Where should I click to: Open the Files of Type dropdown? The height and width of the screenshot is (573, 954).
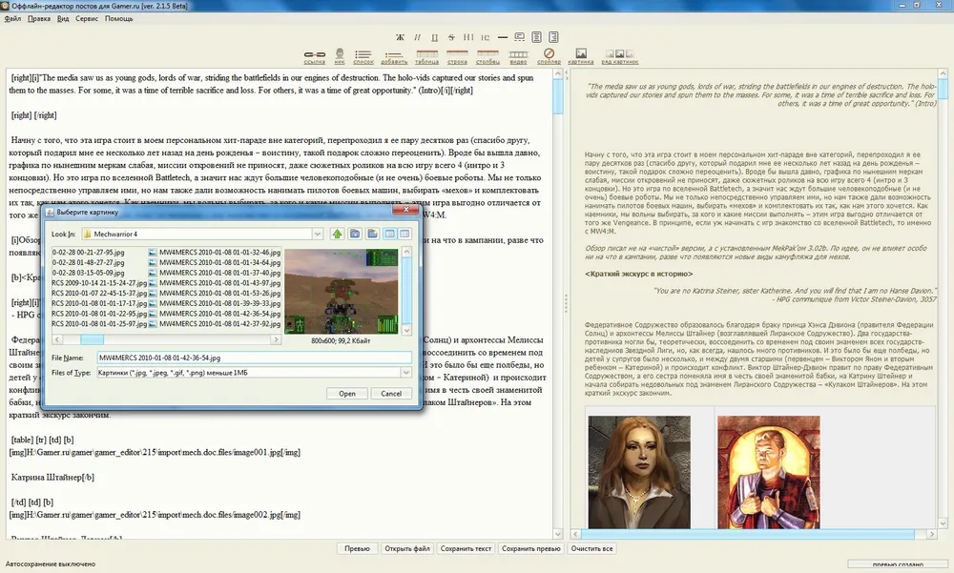click(405, 372)
